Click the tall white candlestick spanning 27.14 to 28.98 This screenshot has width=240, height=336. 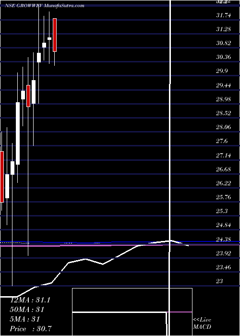pyautogui.click(x=18, y=133)
